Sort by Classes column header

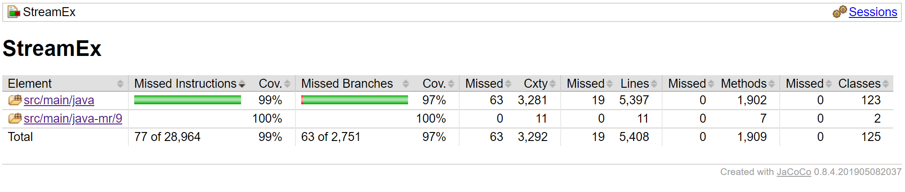point(859,84)
